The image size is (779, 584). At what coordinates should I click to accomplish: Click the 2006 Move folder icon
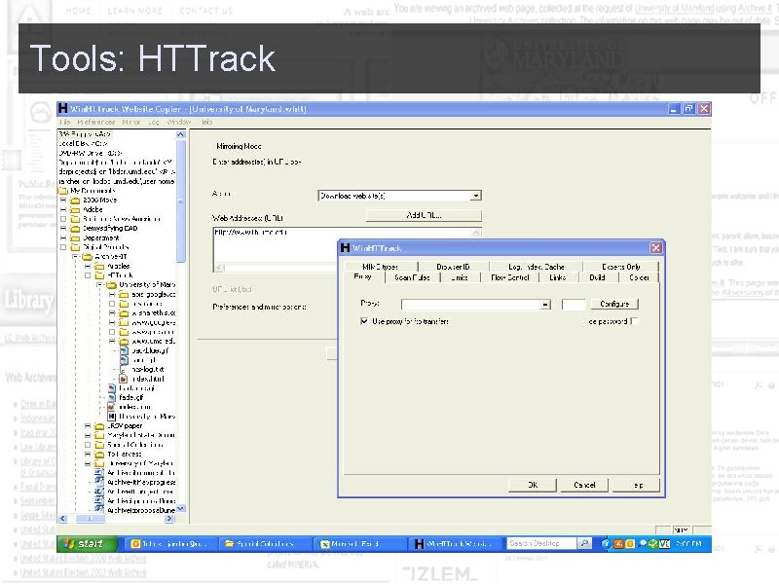[75, 201]
